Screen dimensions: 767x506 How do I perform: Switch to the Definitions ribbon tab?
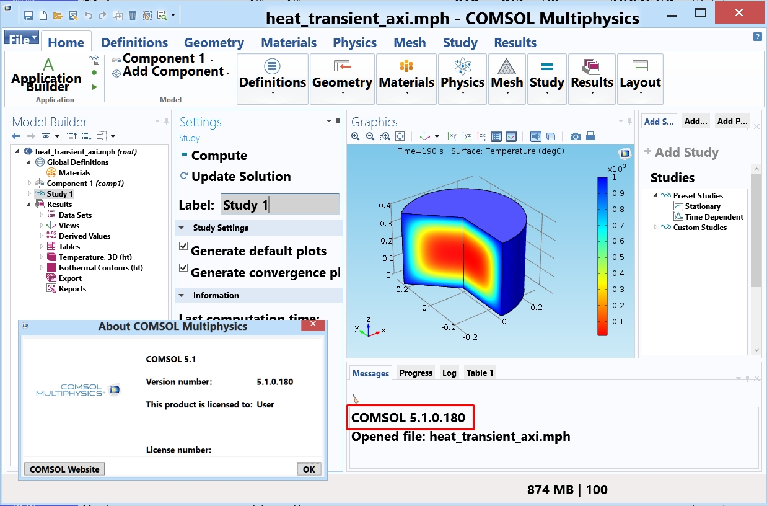134,43
